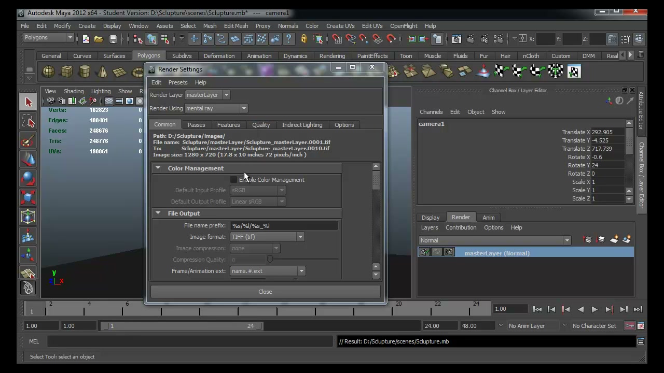
Task: Create a polygon cube from the shelf
Action: pyautogui.click(x=66, y=71)
